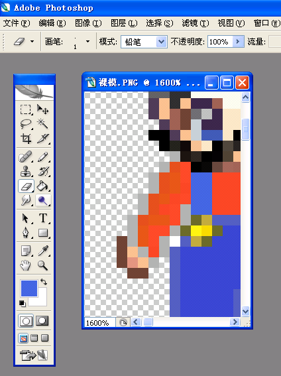
Task: Open the eraser tool preset picker arrow
Action: (x=32, y=42)
